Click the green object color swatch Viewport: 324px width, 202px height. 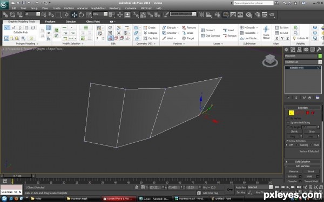click(x=320, y=56)
